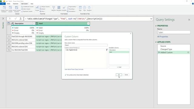Open the Extract dropdown
The image size is (194, 109).
click(43, 9)
